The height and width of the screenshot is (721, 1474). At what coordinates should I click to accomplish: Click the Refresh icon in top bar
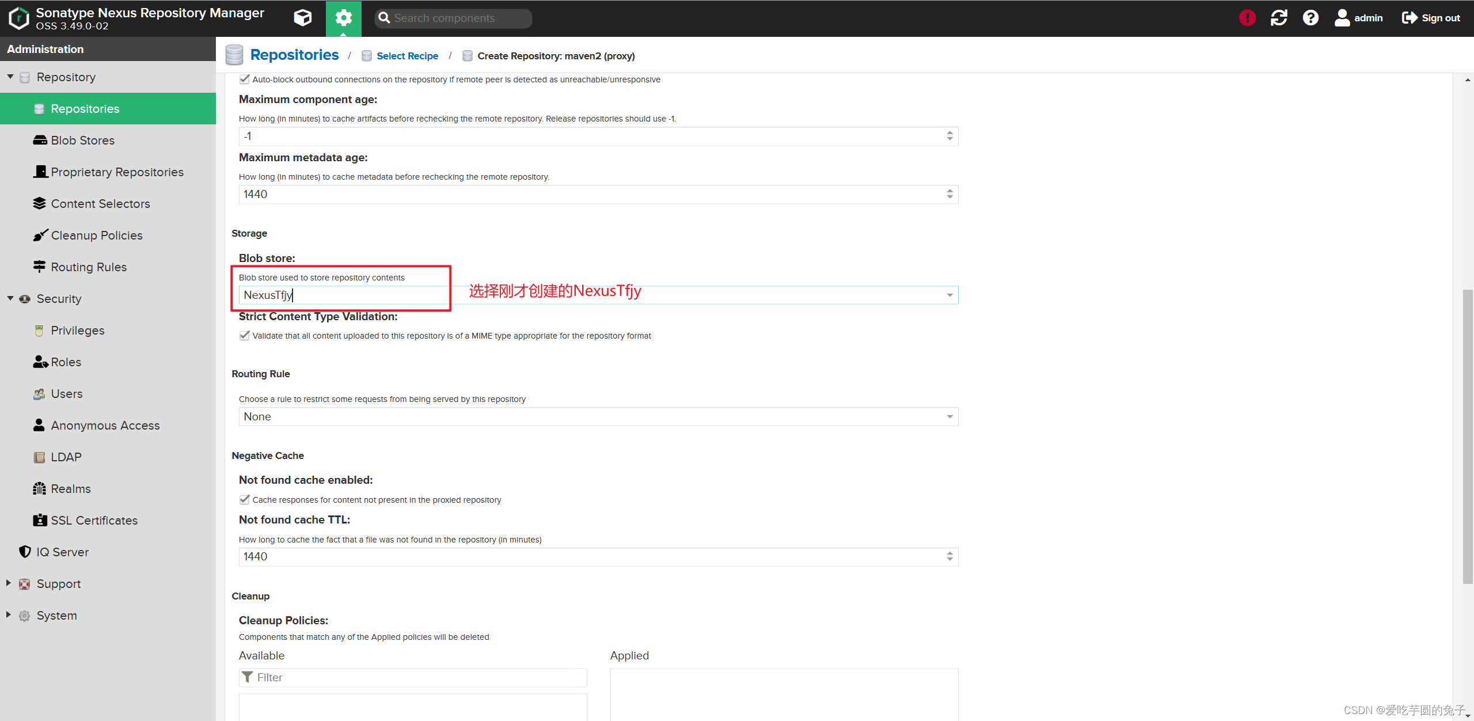[1279, 18]
